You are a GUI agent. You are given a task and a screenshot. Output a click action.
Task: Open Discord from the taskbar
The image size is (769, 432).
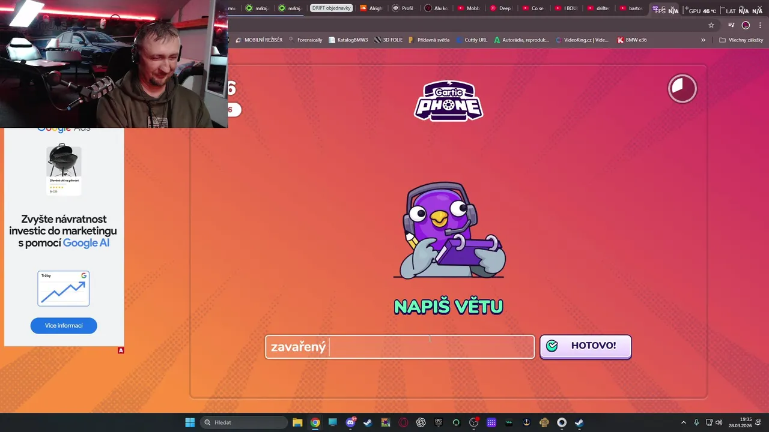[x=350, y=422]
